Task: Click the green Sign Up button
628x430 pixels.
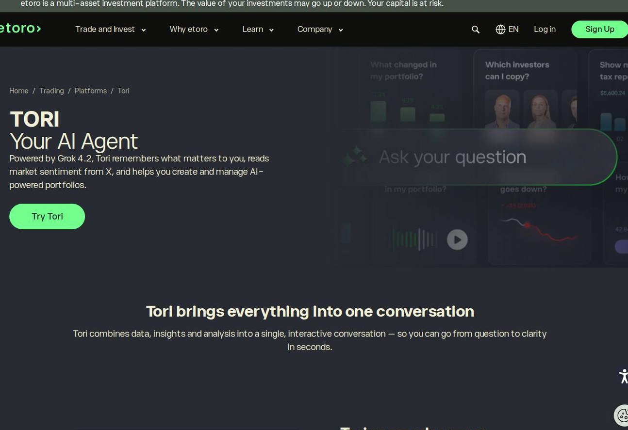Action: 600,29
